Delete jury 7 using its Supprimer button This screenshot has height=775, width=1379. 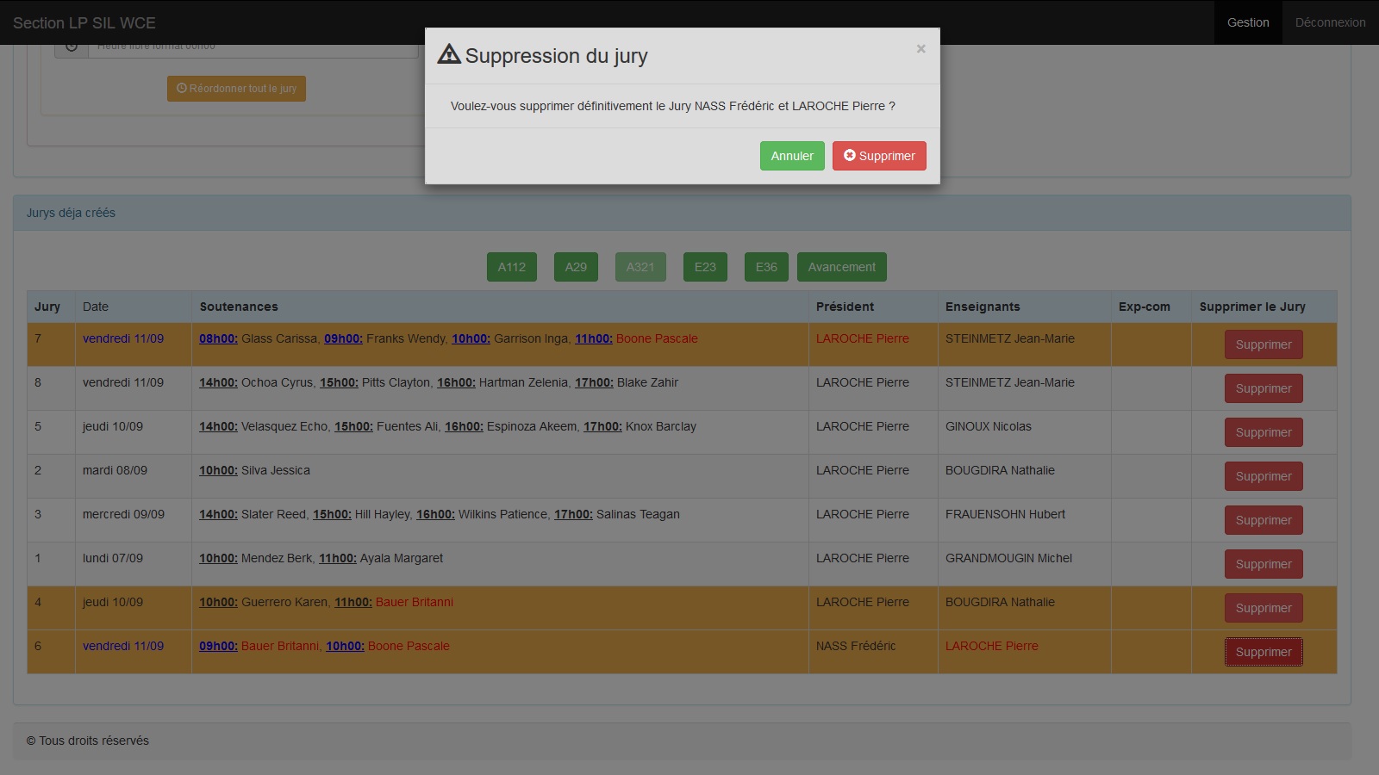point(1263,344)
